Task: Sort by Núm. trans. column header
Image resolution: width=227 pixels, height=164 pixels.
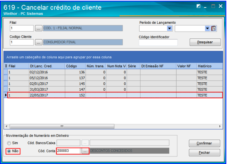Action: point(96,66)
